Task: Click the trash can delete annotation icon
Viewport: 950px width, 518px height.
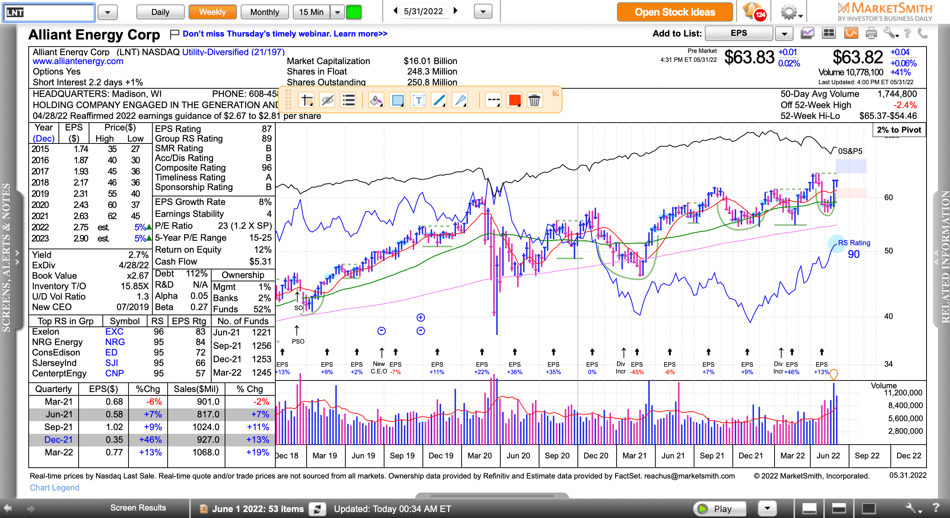Action: pyautogui.click(x=534, y=100)
